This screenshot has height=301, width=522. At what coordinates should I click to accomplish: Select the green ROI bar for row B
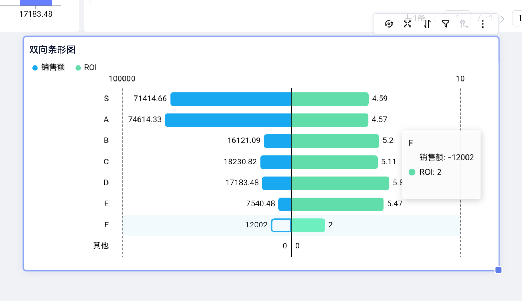point(335,141)
